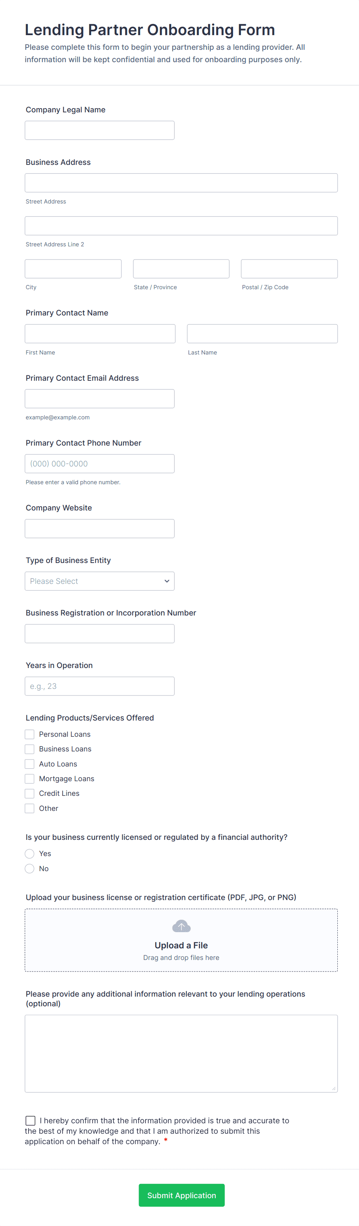Viewport: 359px width, 1226px height.
Task: Tick the Business Loans option
Action: (29, 749)
